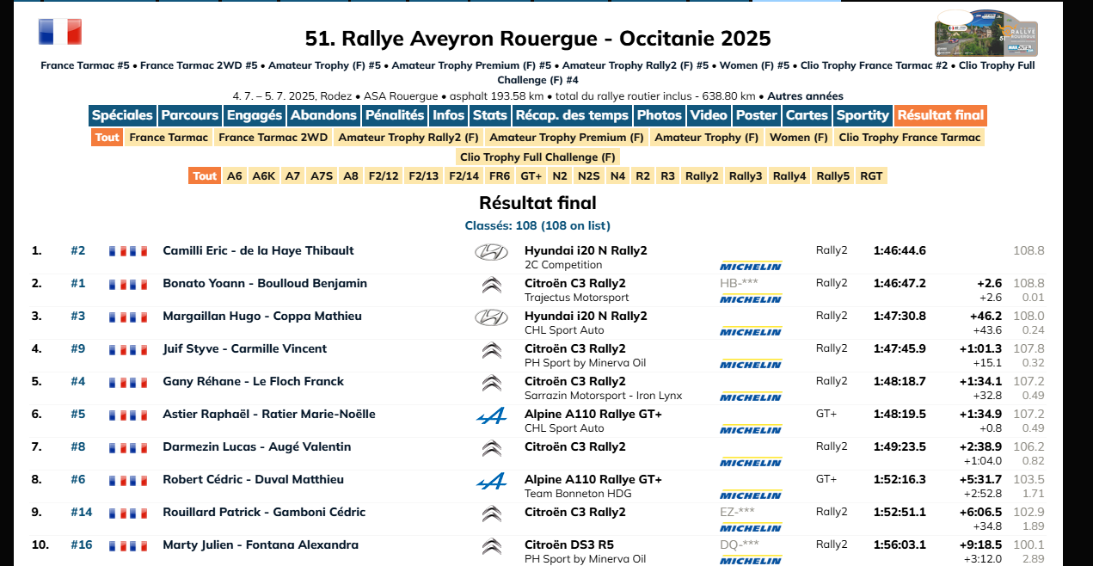The width and height of the screenshot is (1093, 566).
Task: Select the A6K class filter
Action: (264, 176)
